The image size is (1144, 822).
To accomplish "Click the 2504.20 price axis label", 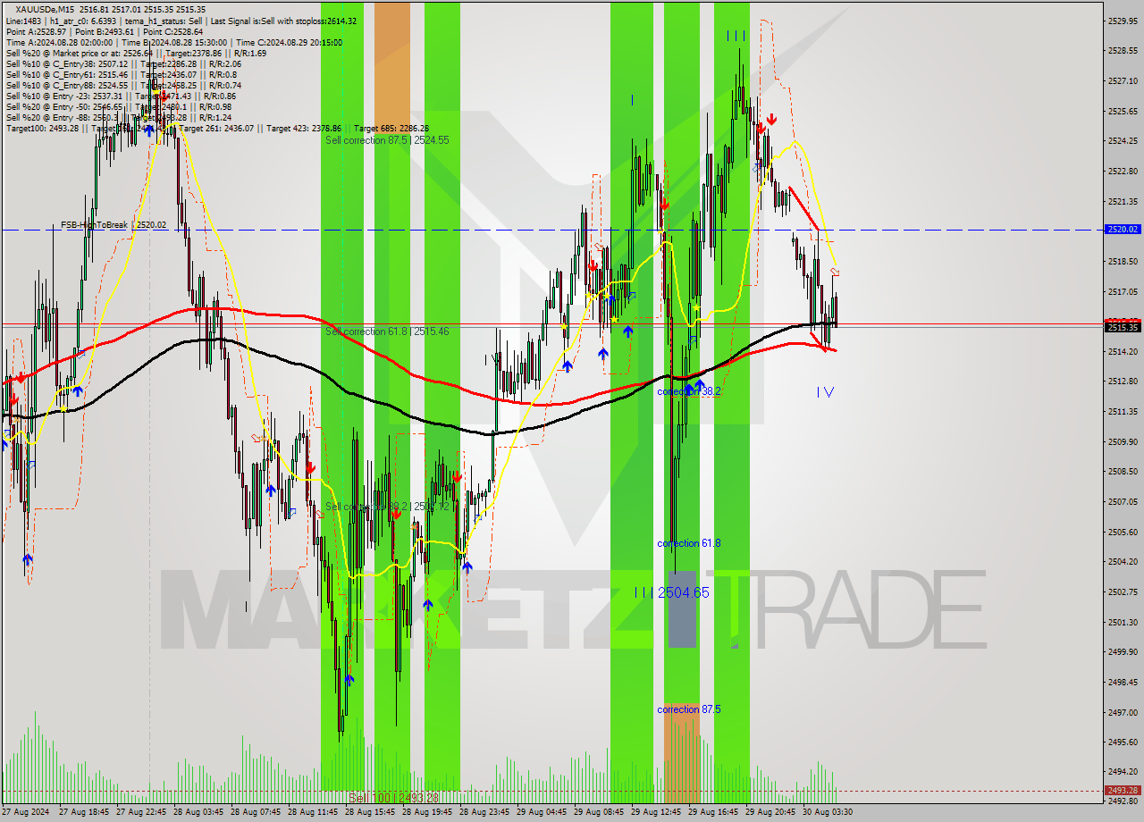I will click(x=1122, y=562).
